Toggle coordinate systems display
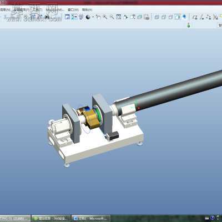 click(x=215, y=17)
